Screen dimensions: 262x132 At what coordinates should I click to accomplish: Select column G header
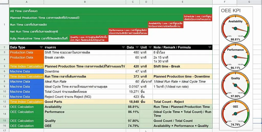coord(249,2)
